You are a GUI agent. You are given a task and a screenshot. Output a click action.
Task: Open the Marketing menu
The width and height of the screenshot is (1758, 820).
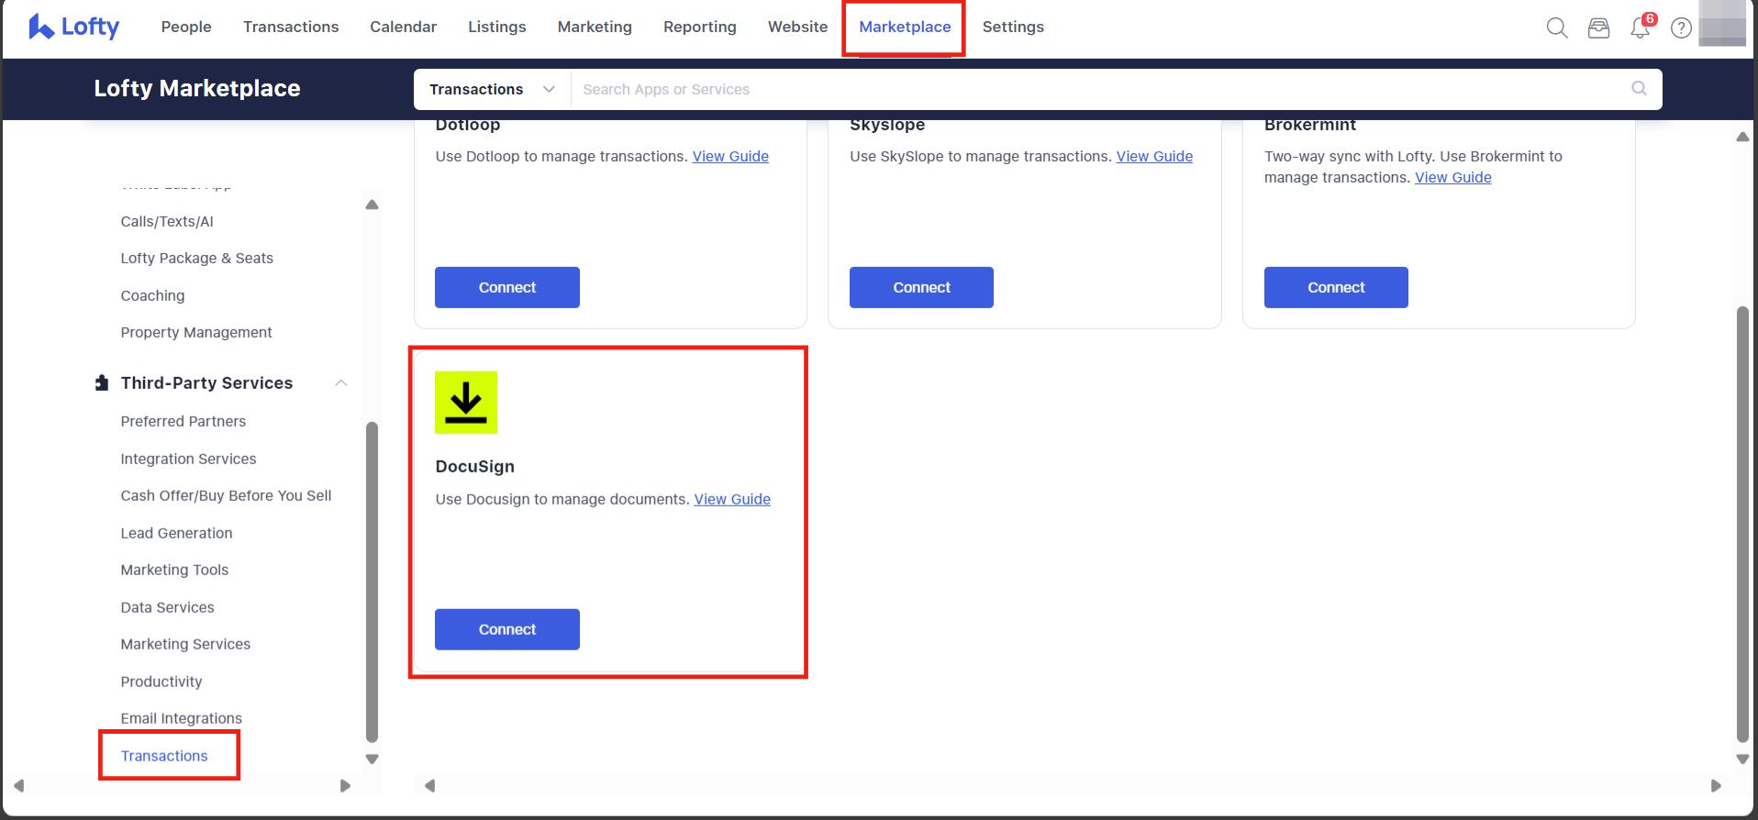point(595,27)
